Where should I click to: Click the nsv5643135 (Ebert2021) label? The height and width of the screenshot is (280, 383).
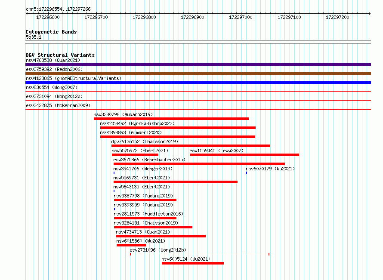click(x=142, y=187)
